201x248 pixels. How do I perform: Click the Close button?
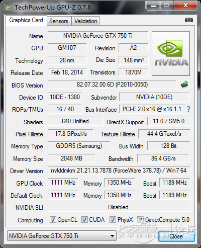coord(176,236)
